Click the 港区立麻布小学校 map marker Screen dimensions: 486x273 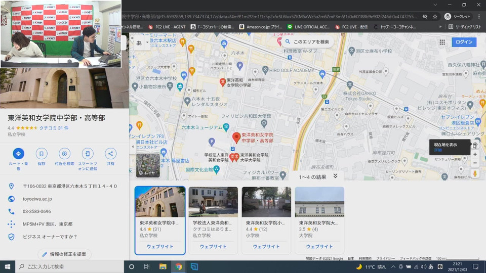pyautogui.click(x=351, y=51)
